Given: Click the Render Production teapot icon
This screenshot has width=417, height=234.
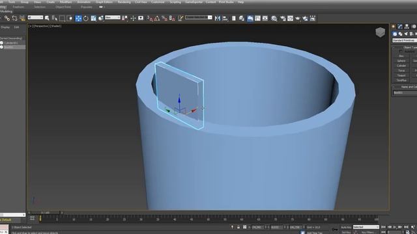Looking at the screenshot, I should 298,18.
